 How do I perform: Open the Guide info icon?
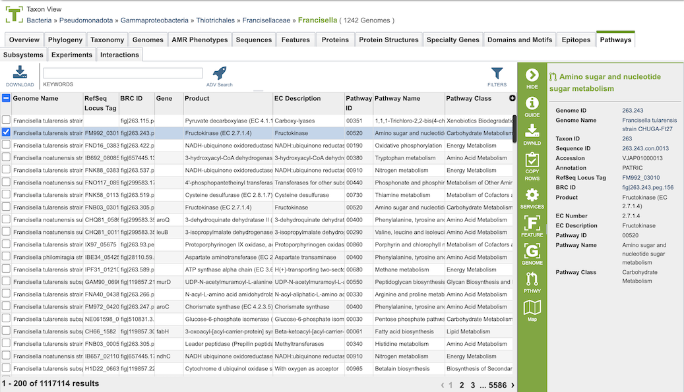click(532, 103)
